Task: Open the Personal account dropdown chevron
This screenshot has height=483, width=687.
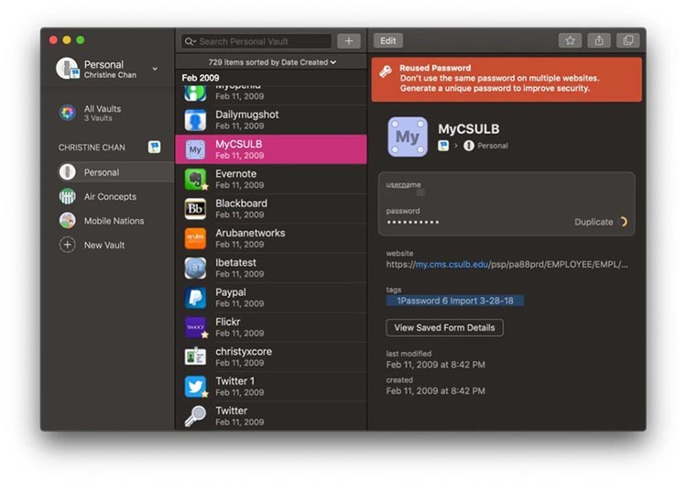Action: [155, 69]
